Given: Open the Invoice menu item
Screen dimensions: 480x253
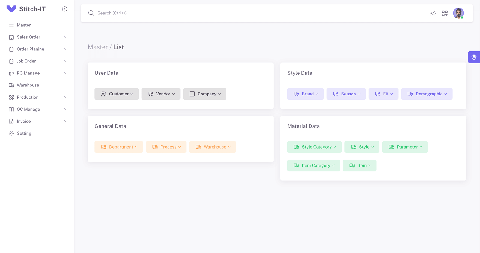Looking at the screenshot, I should point(24,121).
